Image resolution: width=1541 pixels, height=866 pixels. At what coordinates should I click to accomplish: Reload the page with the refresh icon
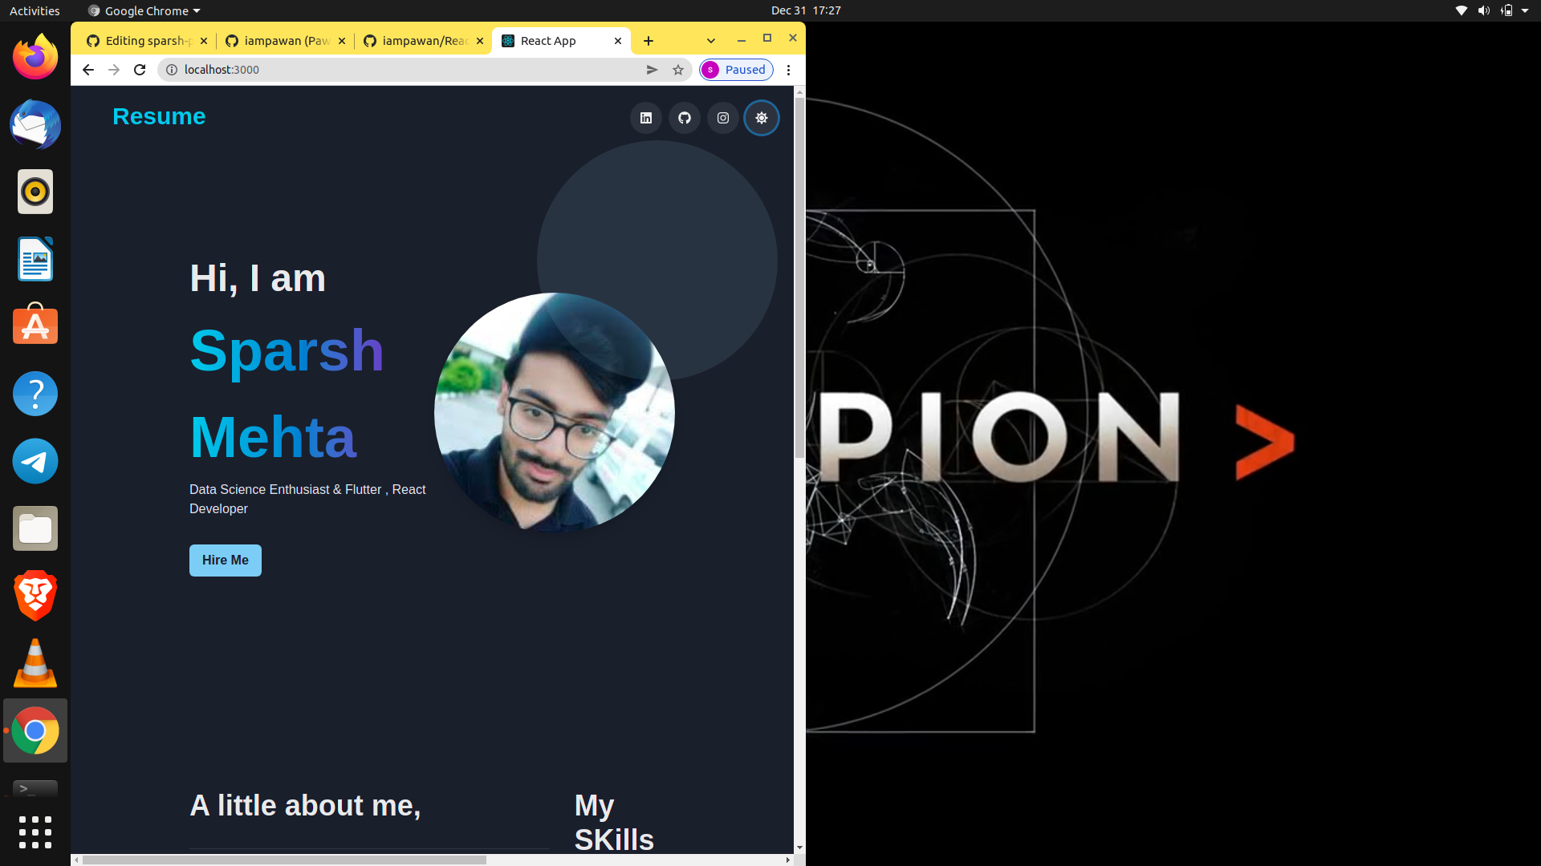(139, 70)
